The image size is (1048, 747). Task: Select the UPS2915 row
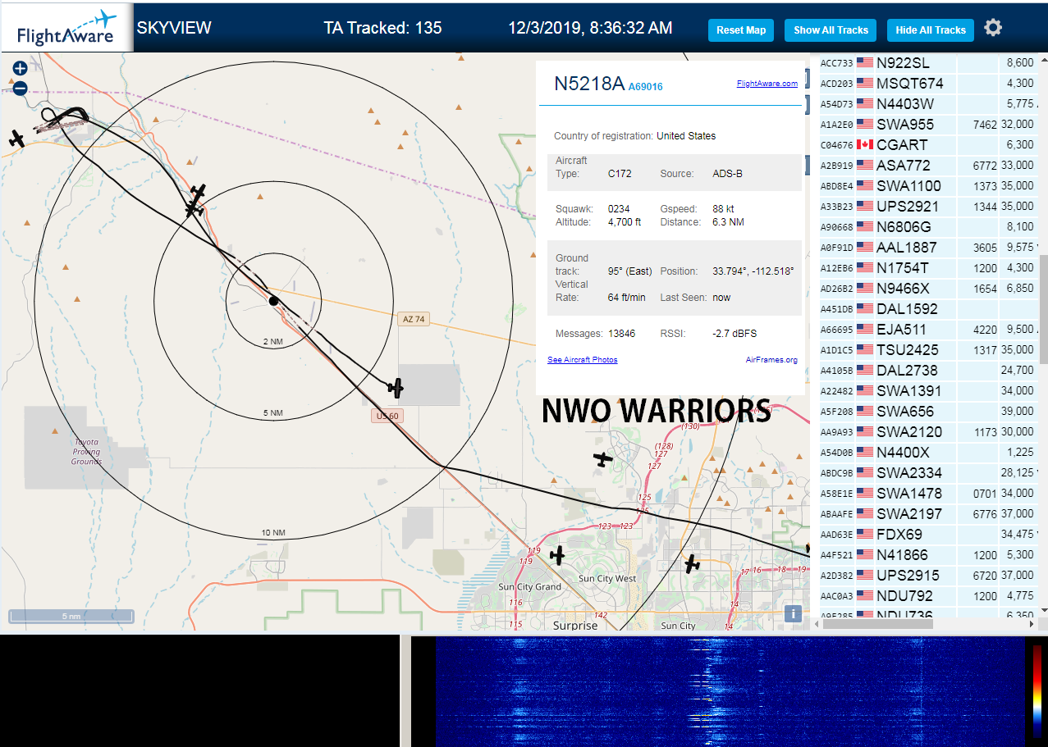(x=929, y=576)
